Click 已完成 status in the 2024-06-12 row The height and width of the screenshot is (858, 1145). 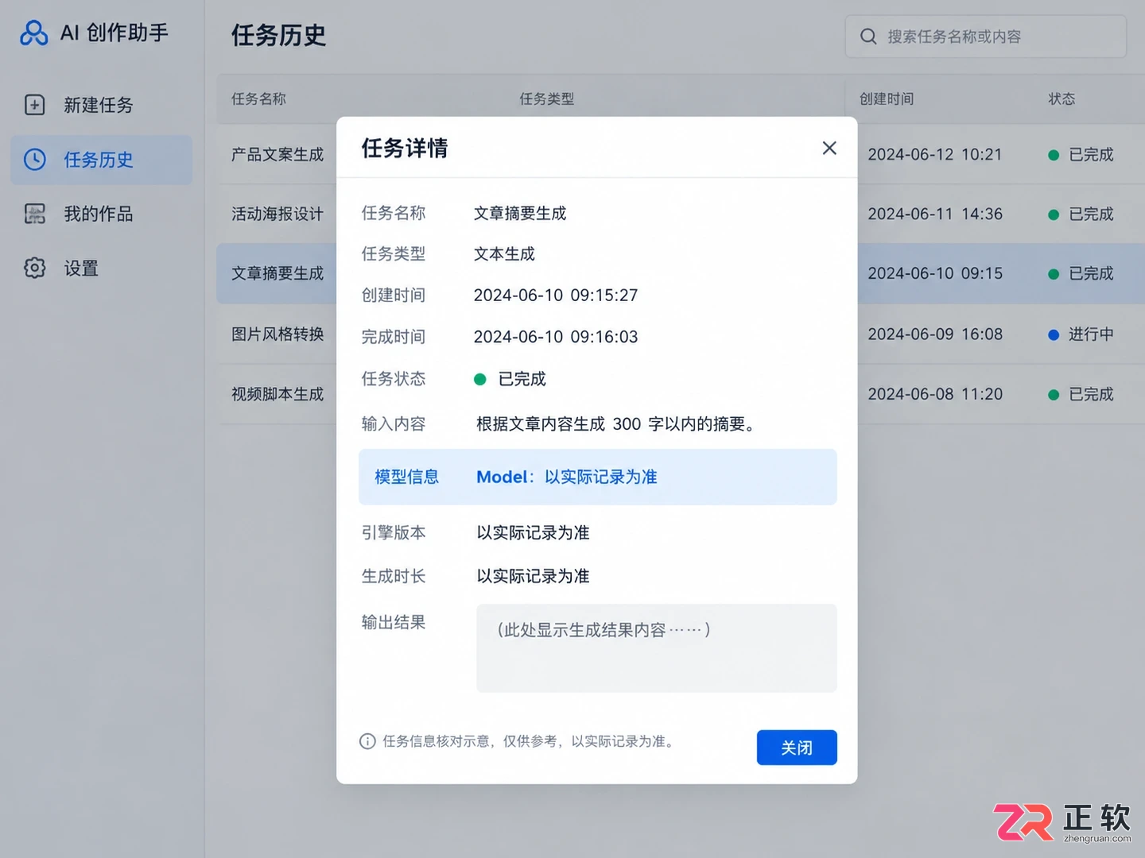1091,154
